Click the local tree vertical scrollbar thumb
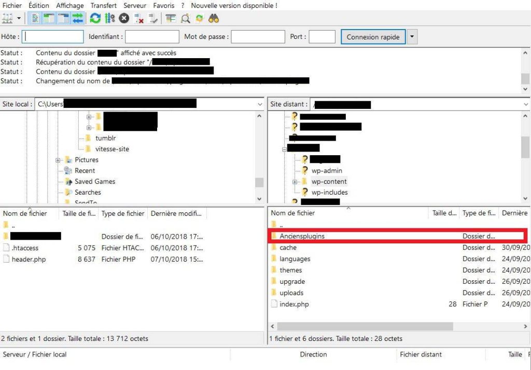Viewport: 531px width, 370px height. pos(259,182)
